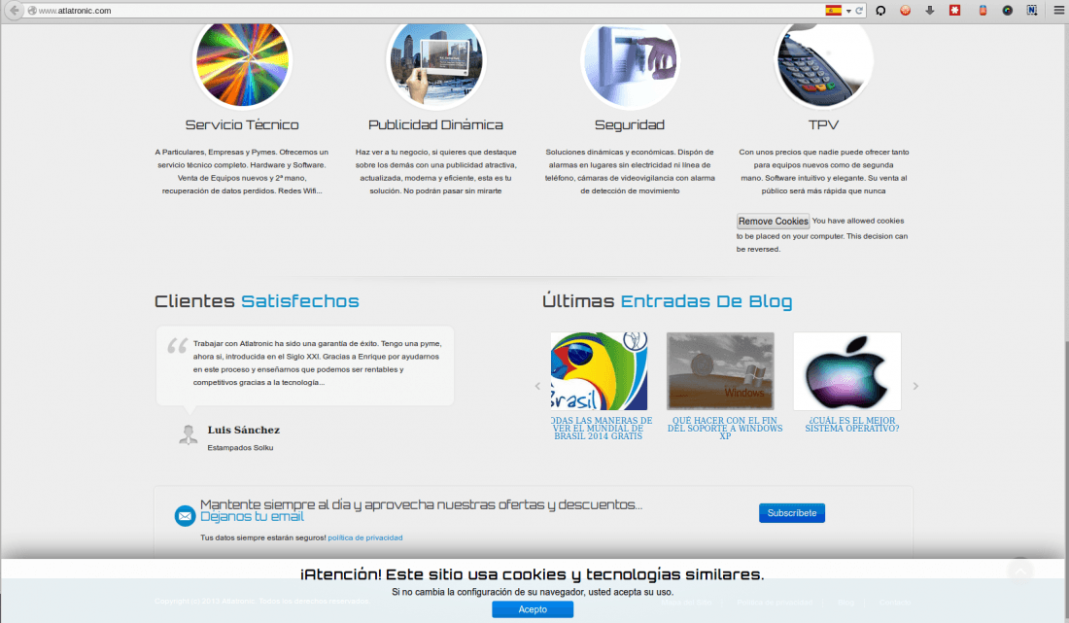1069x623 pixels.
Task: Open the downloads arrow icon
Action: (x=930, y=11)
